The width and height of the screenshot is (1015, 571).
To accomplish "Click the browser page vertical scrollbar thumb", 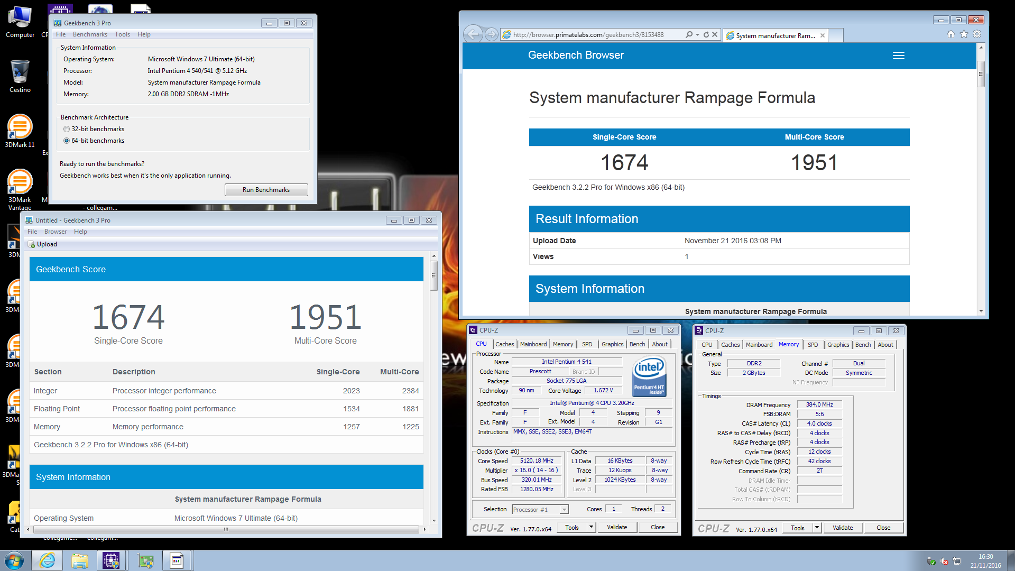I will (981, 74).
